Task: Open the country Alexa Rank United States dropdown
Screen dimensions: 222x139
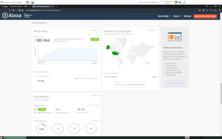Action: (43, 76)
